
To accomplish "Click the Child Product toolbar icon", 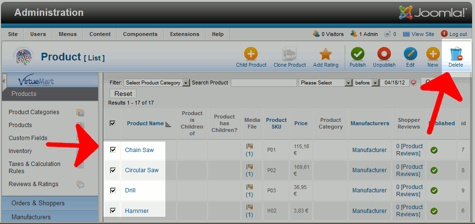I will 251,53.
